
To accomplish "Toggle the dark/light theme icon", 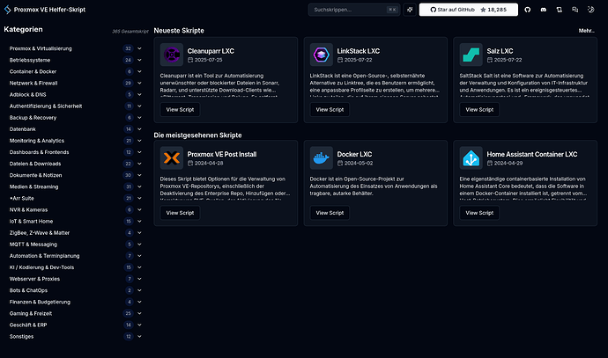I will click(591, 10).
